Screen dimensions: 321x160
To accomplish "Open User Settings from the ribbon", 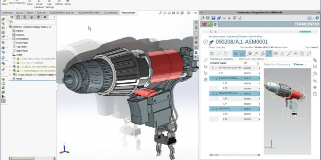I will (49, 4).
